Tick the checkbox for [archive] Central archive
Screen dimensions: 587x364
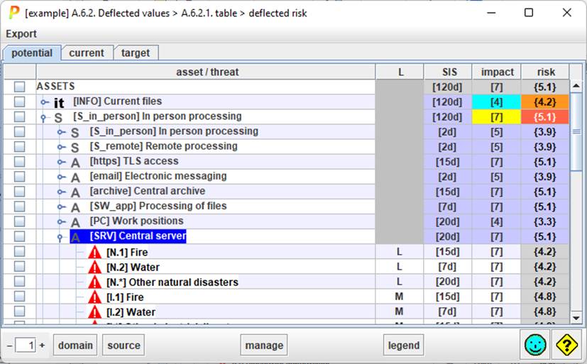[19, 192]
